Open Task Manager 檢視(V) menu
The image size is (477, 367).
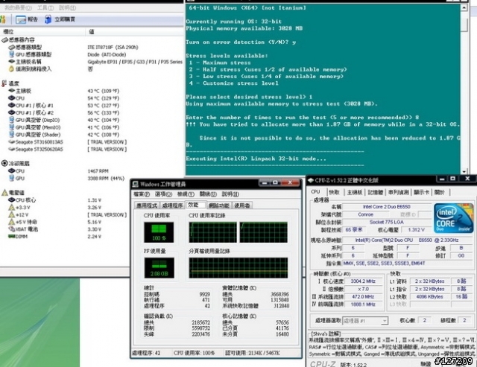click(x=186, y=194)
